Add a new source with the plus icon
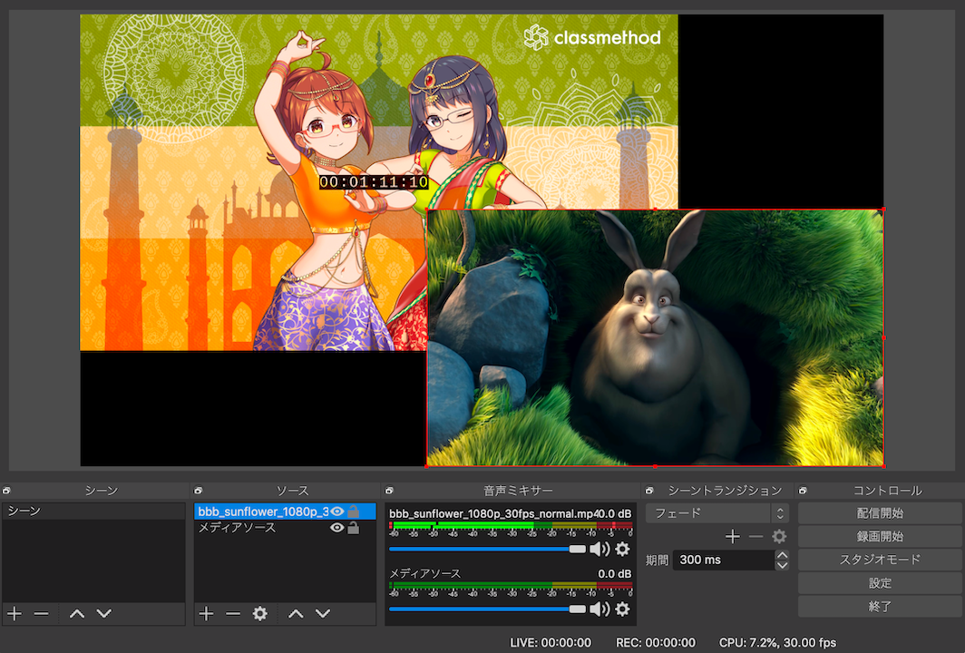The height and width of the screenshot is (653, 965). 206,614
